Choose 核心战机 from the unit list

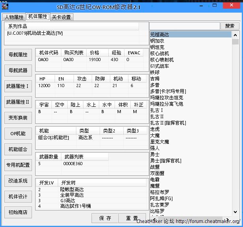159,54
